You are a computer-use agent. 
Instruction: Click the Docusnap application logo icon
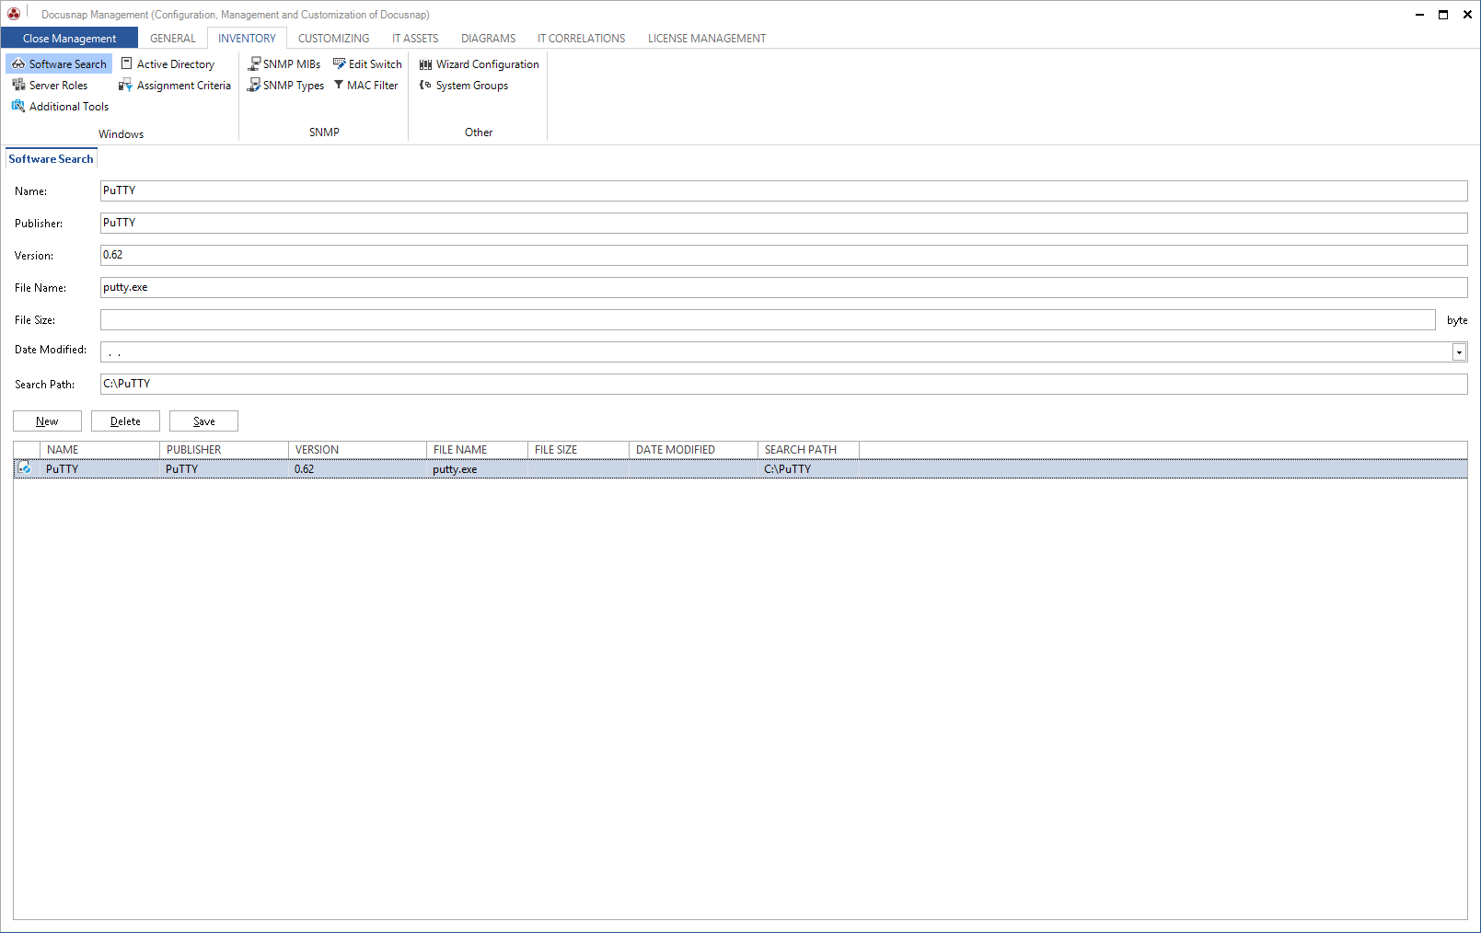click(14, 14)
